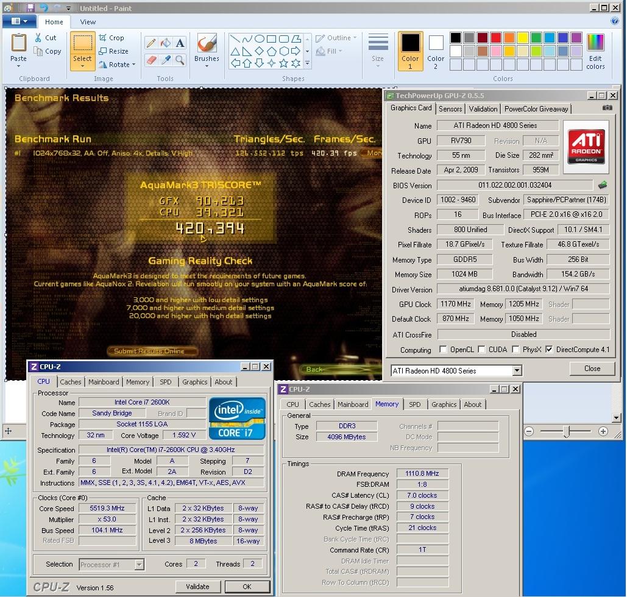Open the Validation tab in GPU-Z

(483, 109)
